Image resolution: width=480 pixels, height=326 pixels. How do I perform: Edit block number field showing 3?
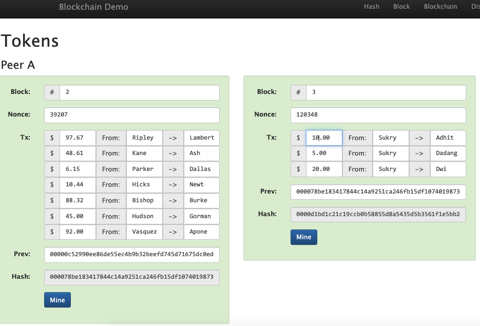tap(386, 92)
